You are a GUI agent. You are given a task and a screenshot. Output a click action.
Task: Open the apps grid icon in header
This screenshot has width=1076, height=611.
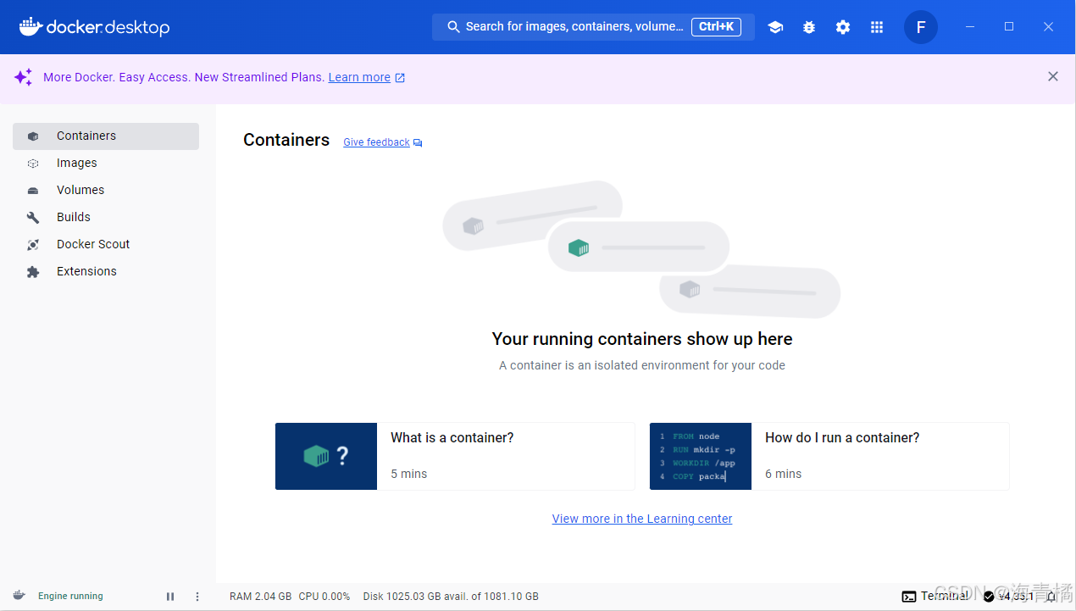click(877, 27)
